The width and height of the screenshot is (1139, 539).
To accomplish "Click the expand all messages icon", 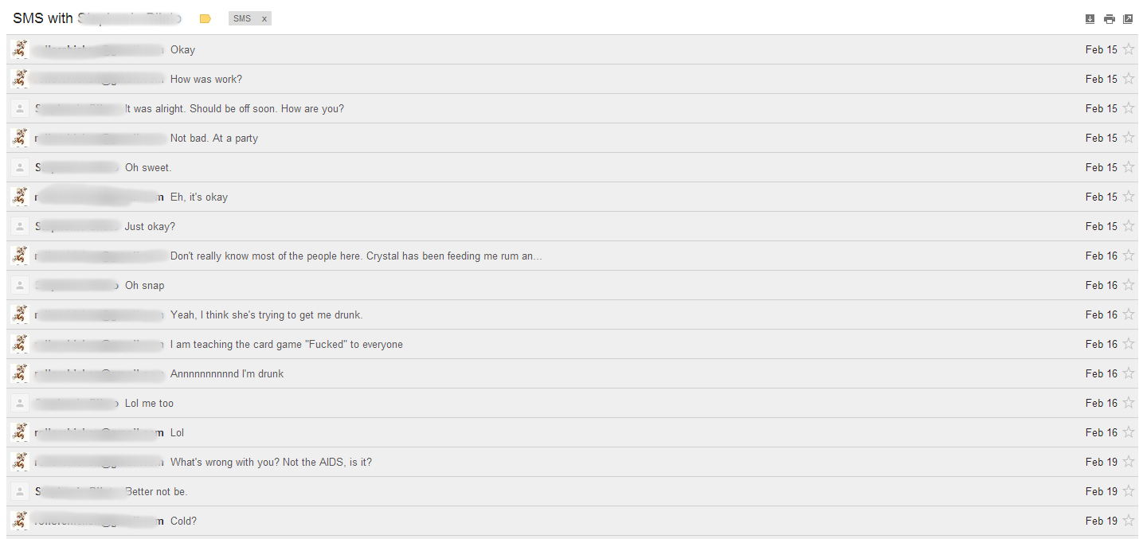I will point(1090,19).
